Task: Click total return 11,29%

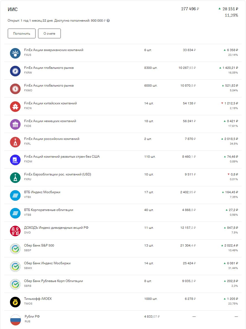Action: coord(231,15)
